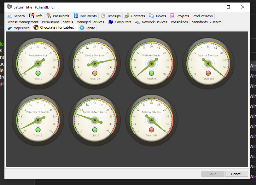
Task: Open the Managed Services tab
Action: tap(90, 22)
